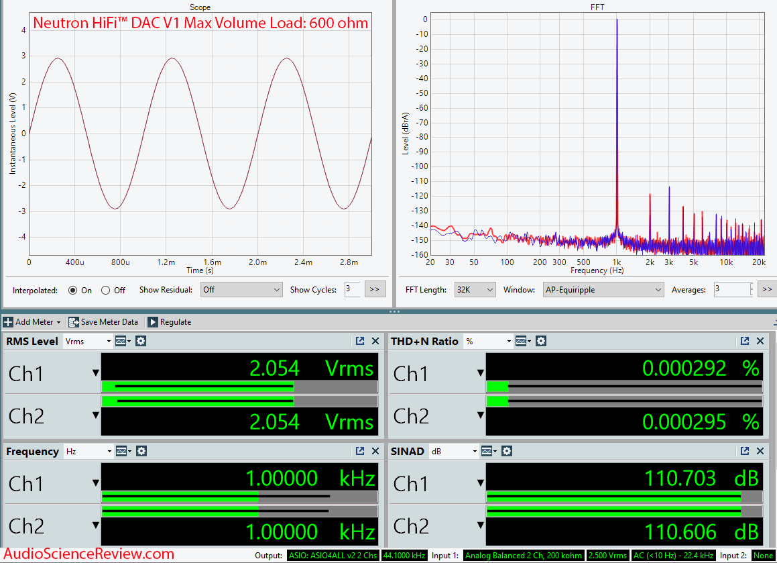Image resolution: width=777 pixels, height=563 pixels.
Task: Select the Interpolated Off radio button
Action: (x=107, y=290)
